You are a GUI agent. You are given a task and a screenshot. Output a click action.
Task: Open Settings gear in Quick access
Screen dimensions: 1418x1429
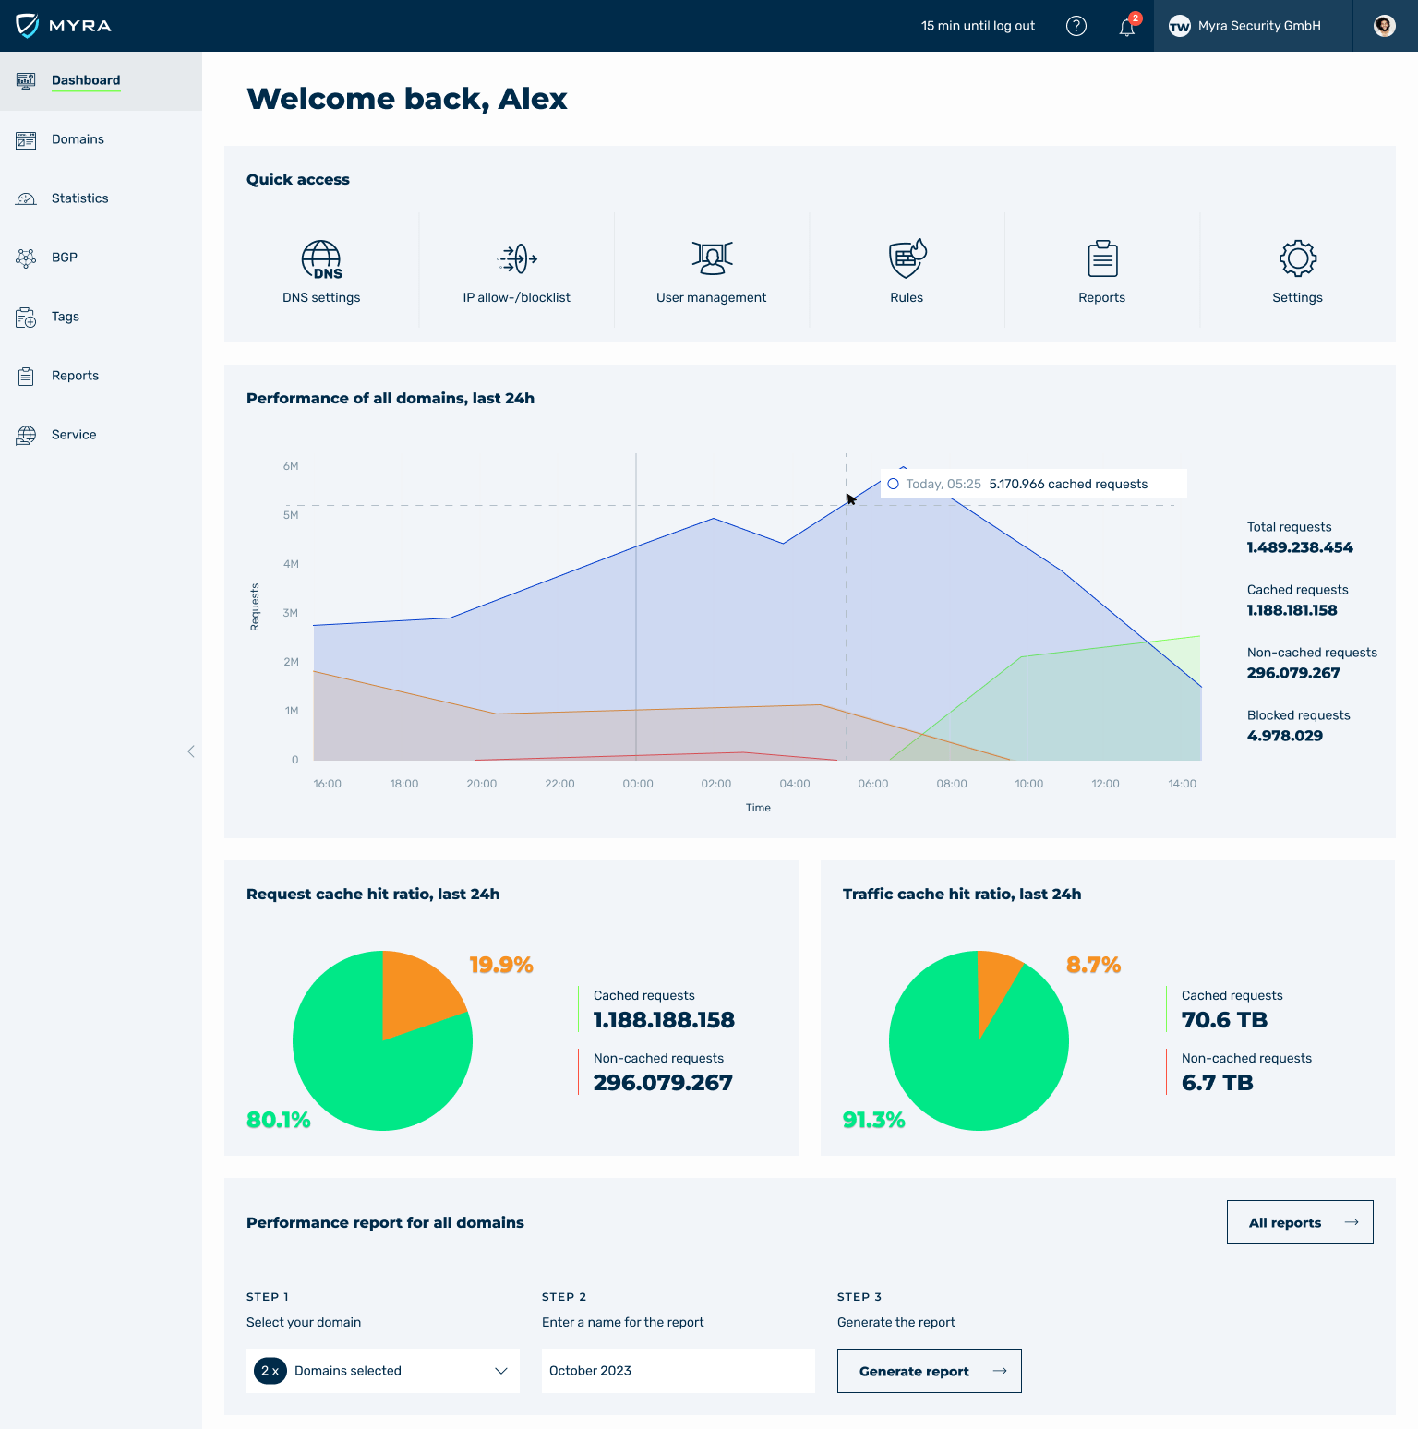(x=1297, y=259)
